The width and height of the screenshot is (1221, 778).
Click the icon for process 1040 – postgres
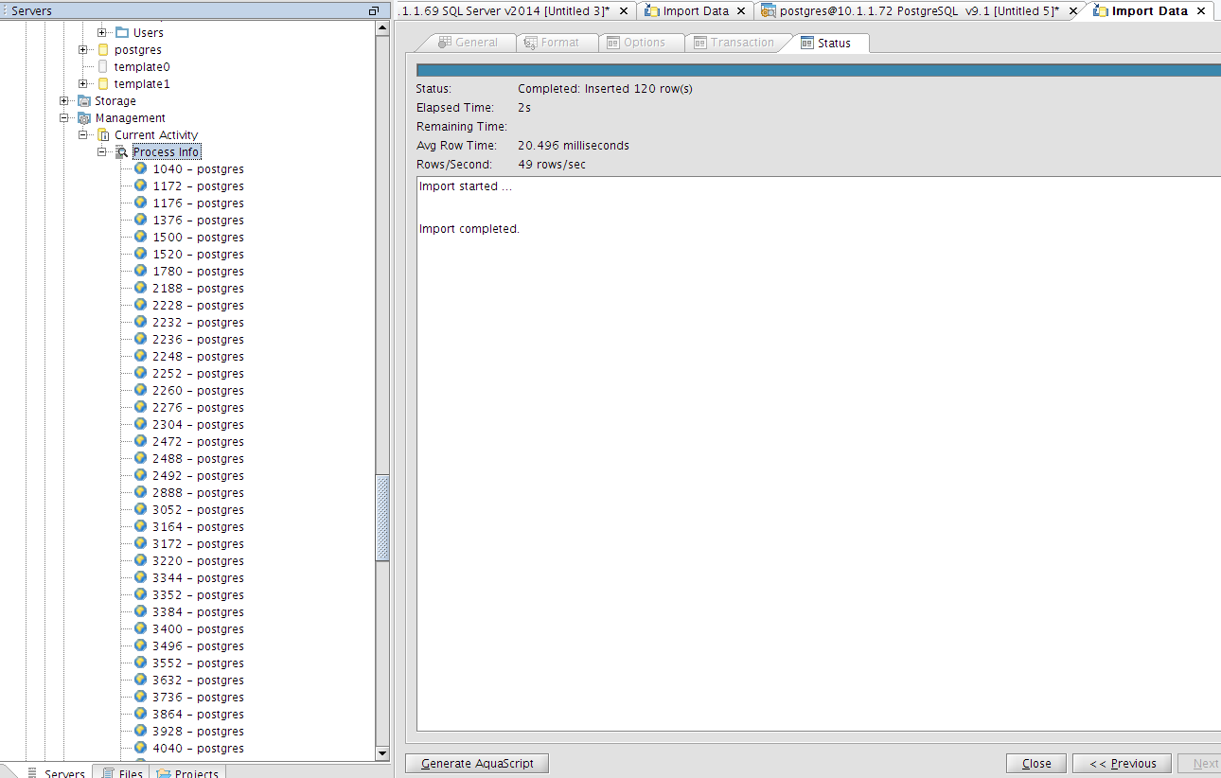pyautogui.click(x=141, y=168)
